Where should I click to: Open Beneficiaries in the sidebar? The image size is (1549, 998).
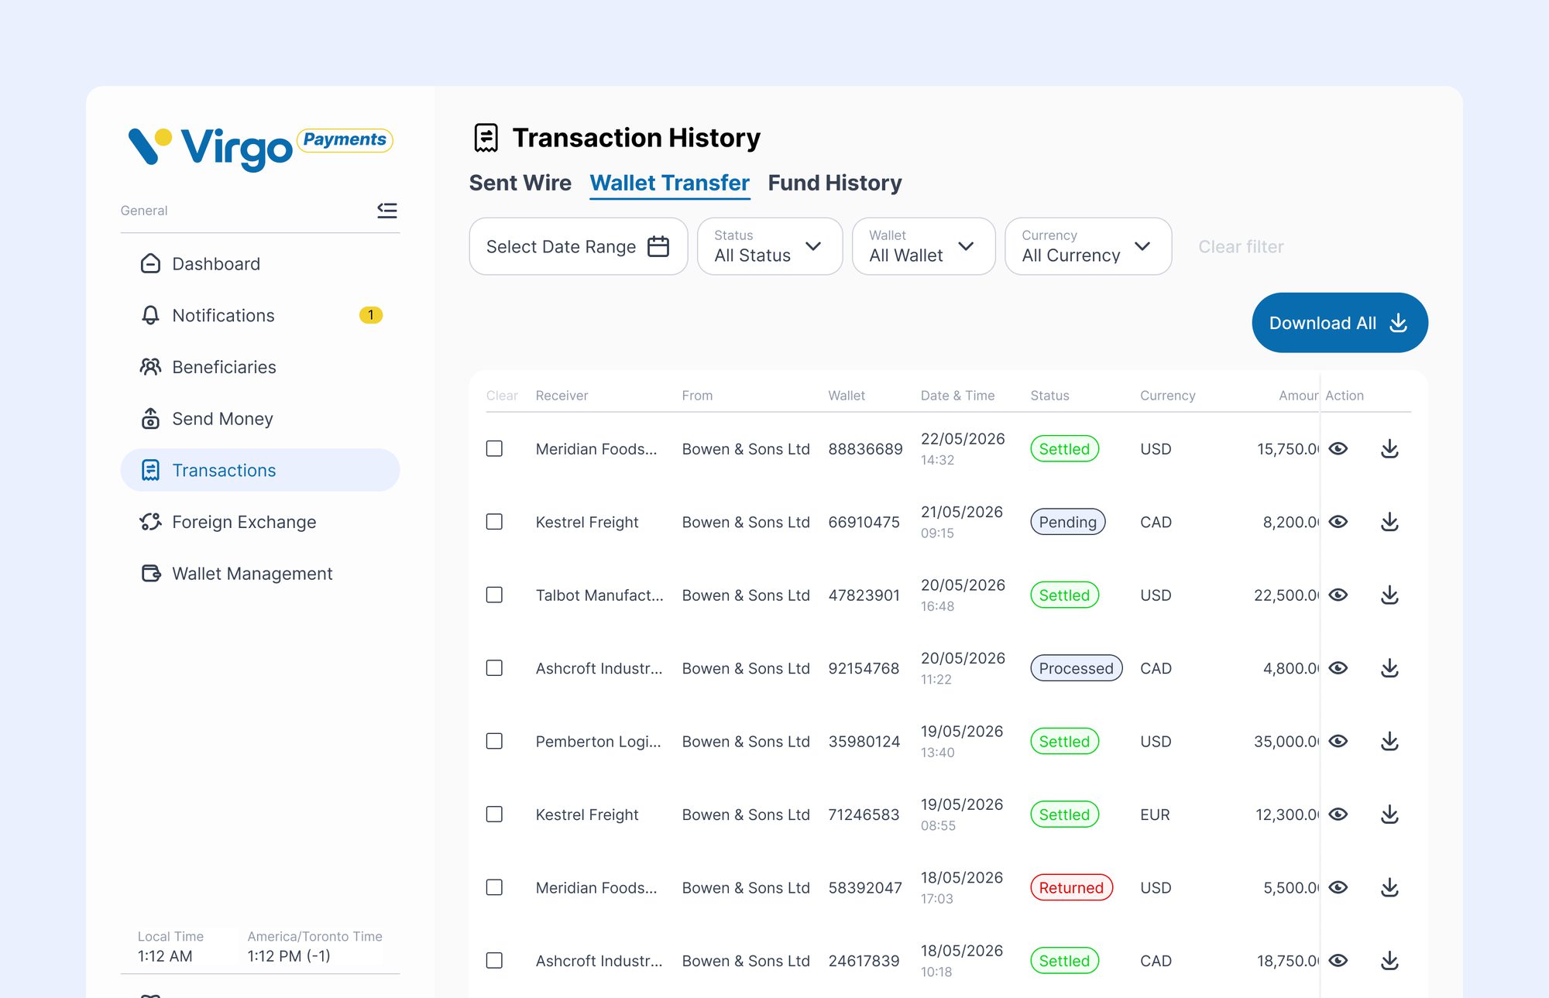260,367
